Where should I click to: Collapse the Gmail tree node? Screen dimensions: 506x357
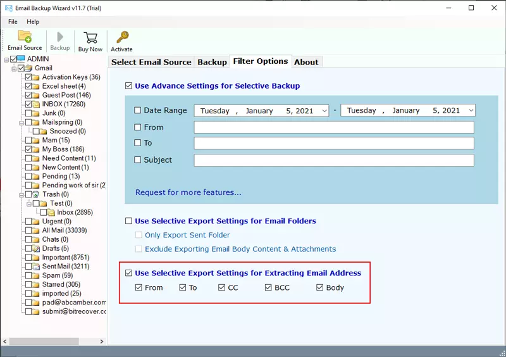[x=14, y=69]
